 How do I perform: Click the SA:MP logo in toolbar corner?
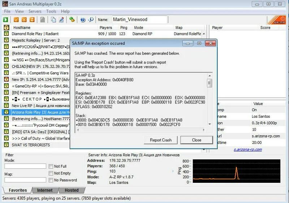tap(276, 20)
